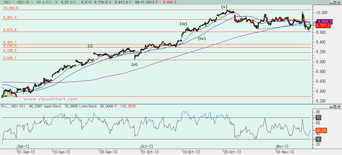The width and height of the screenshot is (342, 155).
Task: Click the 9.000 price axis label
Action: [321, 62]
